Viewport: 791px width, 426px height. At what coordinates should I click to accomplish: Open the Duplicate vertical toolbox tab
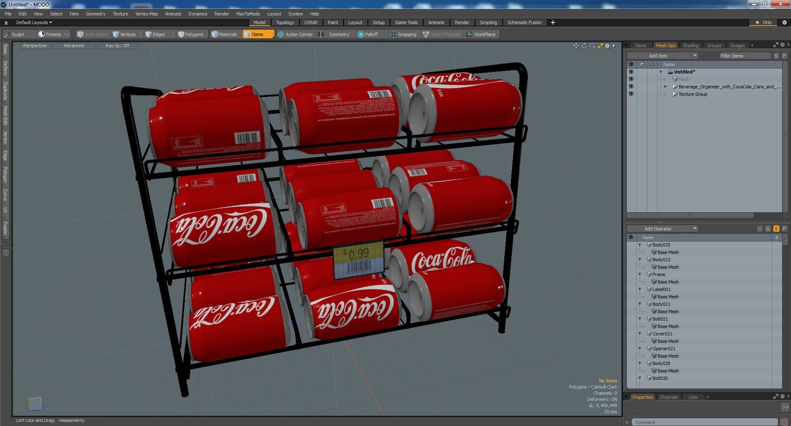(x=5, y=91)
